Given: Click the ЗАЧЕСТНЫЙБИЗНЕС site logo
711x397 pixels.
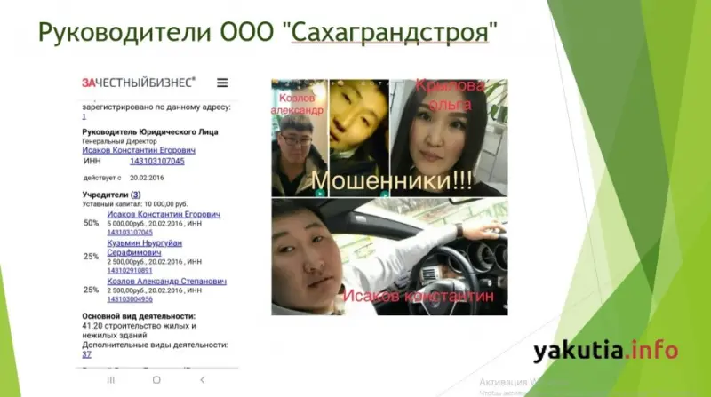Looking at the screenshot, I should [139, 83].
